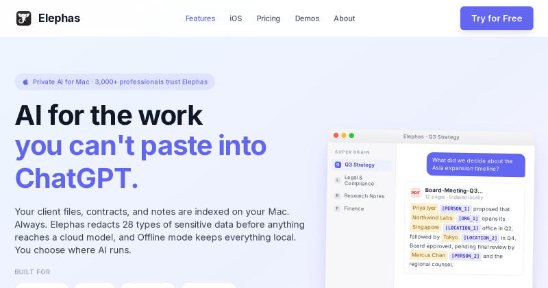Image resolution: width=548 pixels, height=288 pixels.
Task: Click the Elephas brand name text
Action: click(59, 19)
